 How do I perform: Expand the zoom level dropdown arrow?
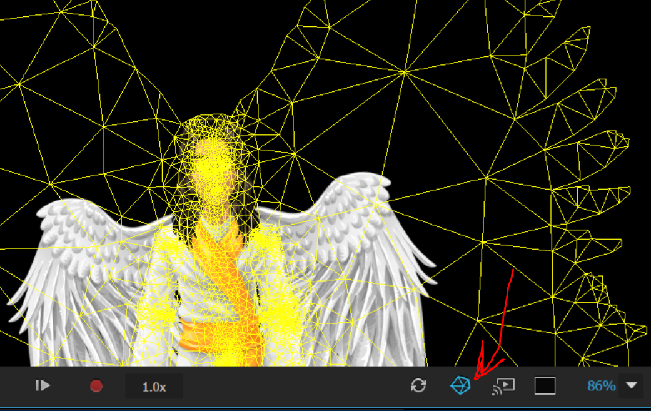(x=632, y=386)
